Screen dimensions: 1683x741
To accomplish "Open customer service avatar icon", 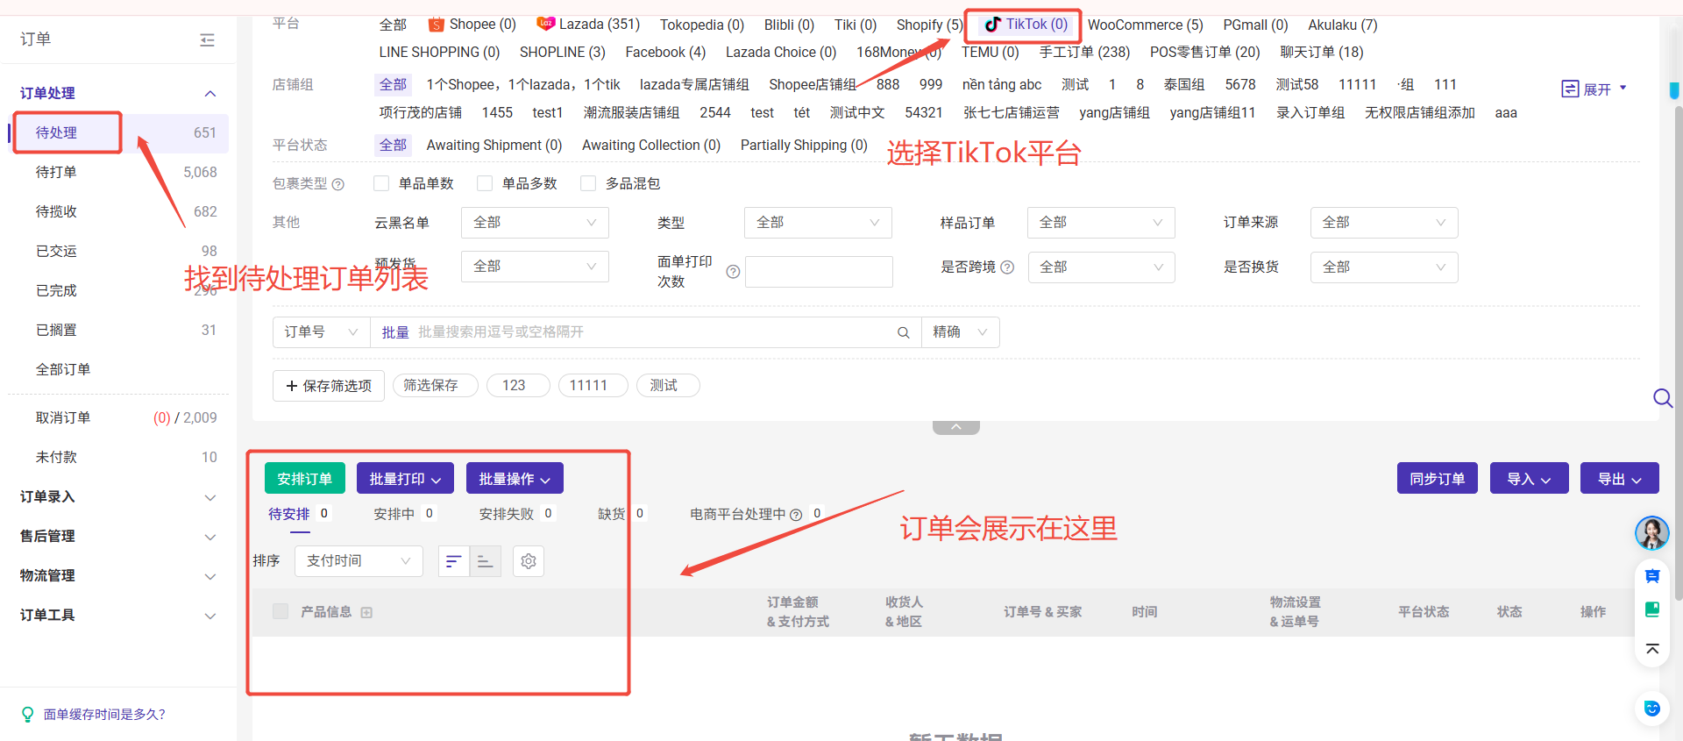I will point(1651,532).
